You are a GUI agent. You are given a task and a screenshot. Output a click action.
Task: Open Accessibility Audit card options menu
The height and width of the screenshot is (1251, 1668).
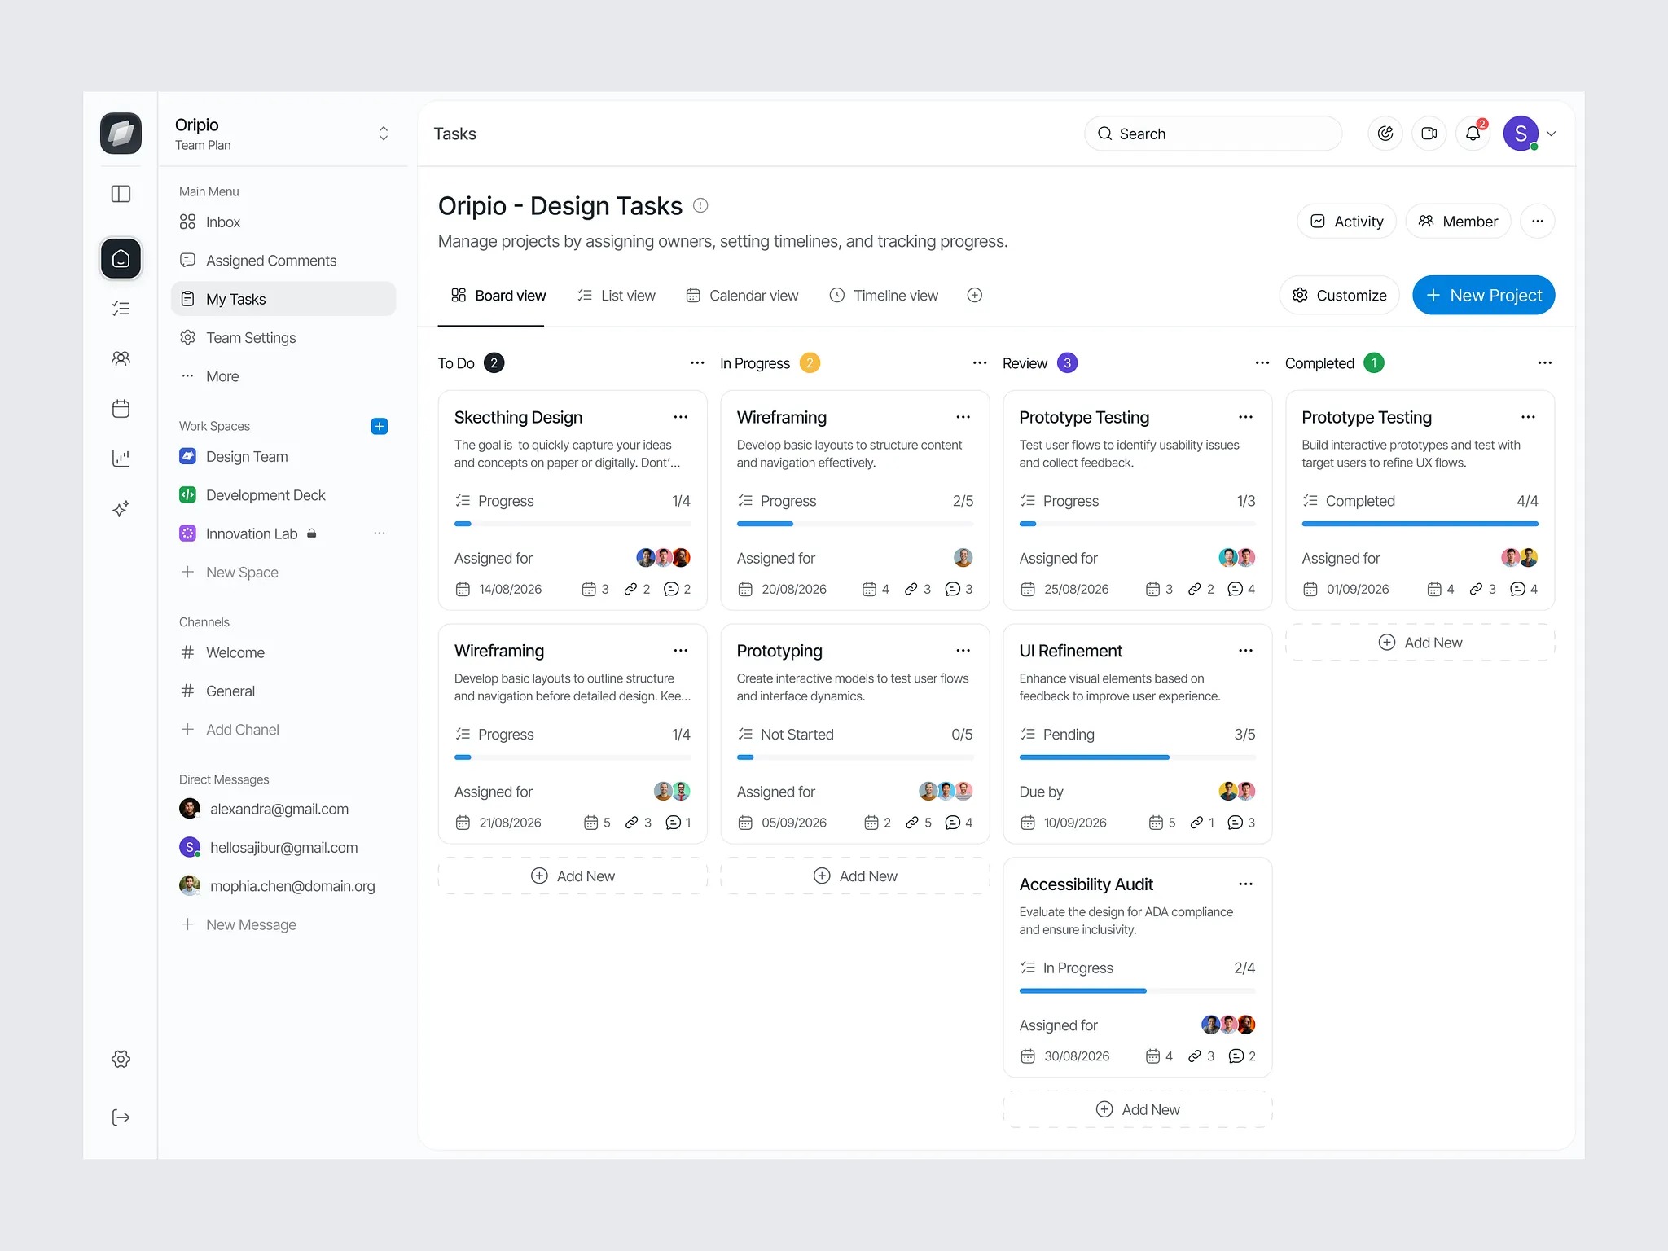(1246, 884)
